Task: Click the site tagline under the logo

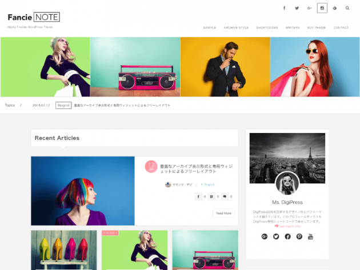Action: (30, 27)
